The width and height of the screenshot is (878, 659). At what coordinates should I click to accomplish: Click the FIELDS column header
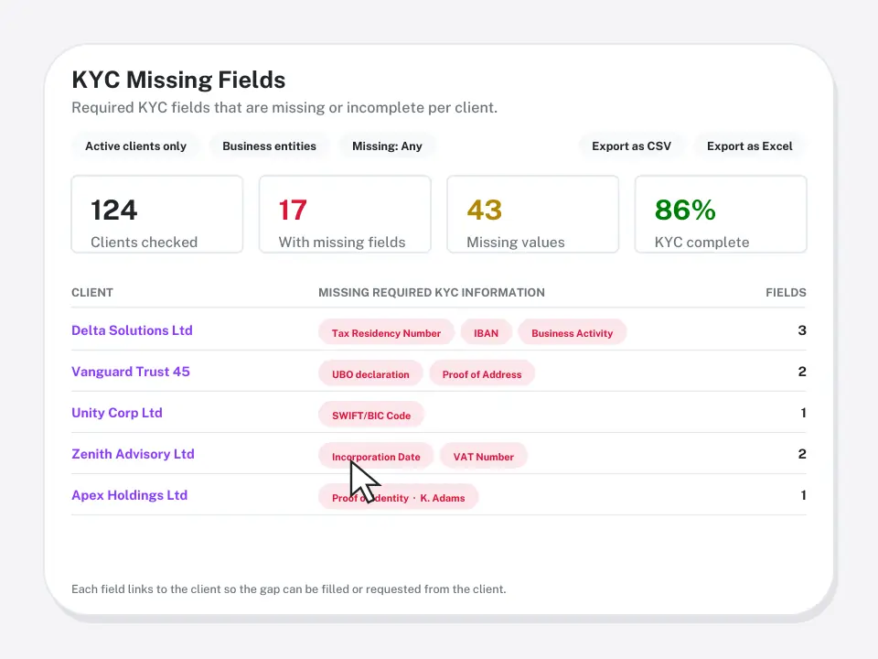(x=786, y=293)
